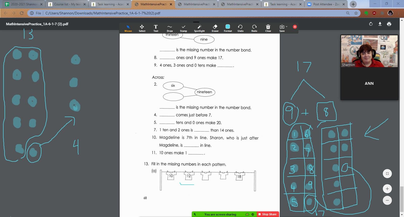This screenshot has width=404, height=217.
Task: Open the zoom magnifier in address bar
Action: coord(348,13)
